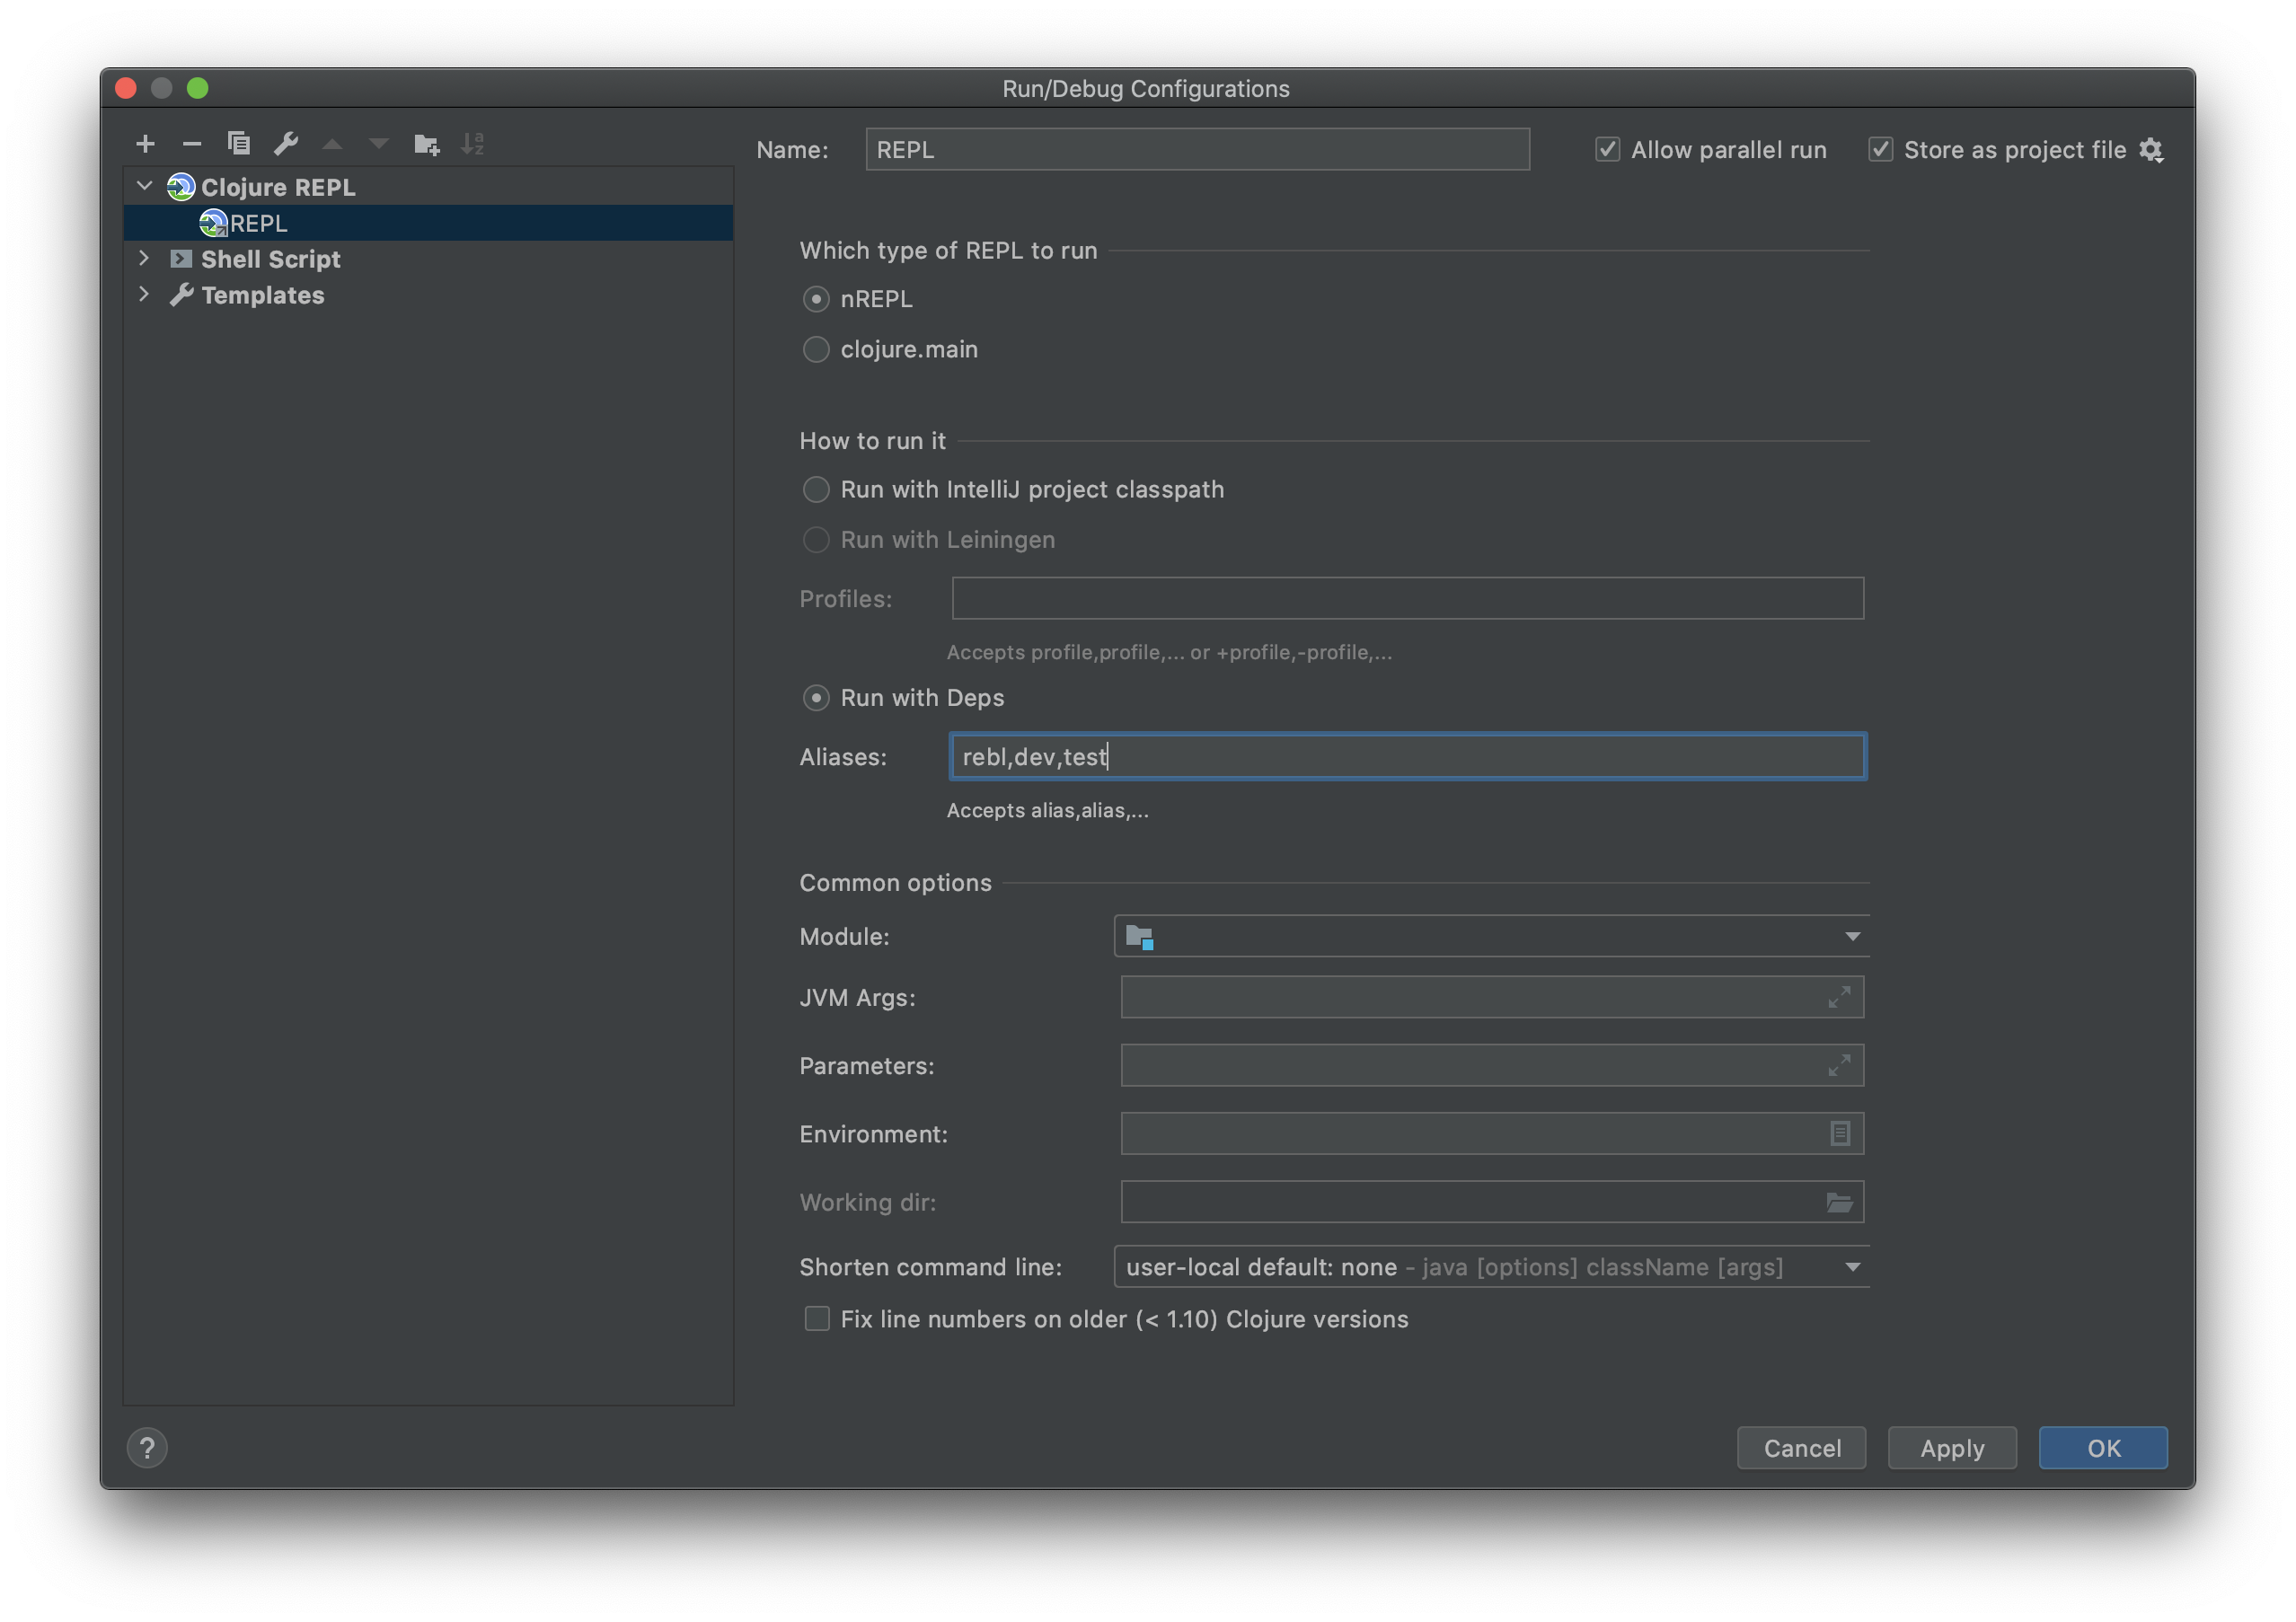Click the sort configurations alphabetically icon

[x=472, y=144]
